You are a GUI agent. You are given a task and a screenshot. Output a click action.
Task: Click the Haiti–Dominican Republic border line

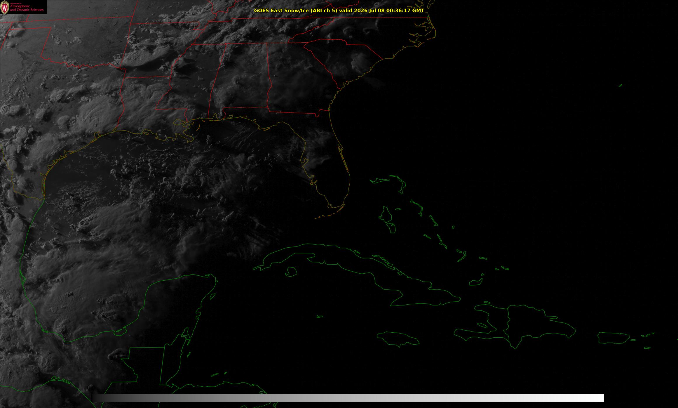coord(508,327)
